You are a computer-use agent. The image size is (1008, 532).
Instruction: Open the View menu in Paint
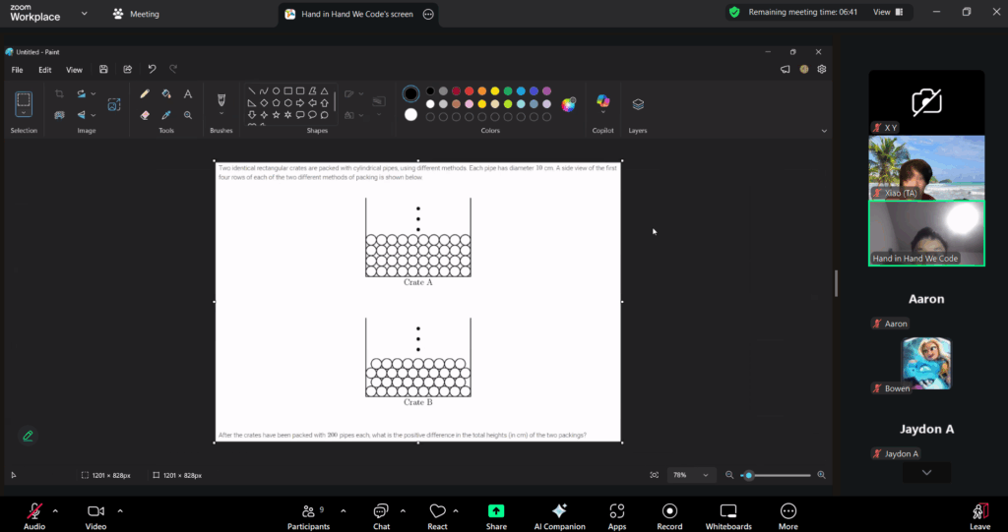pos(74,70)
